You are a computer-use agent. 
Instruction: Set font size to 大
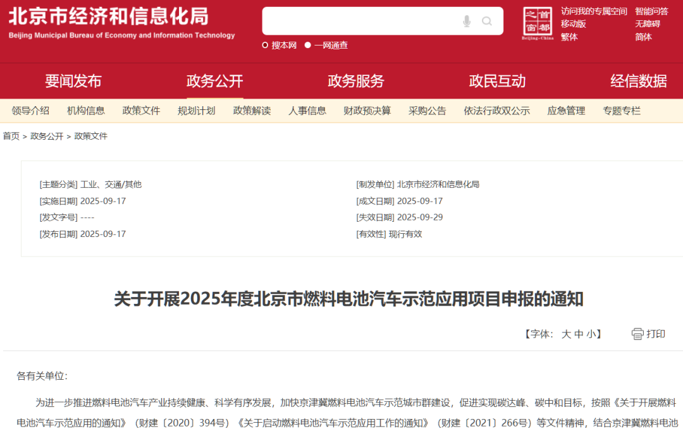[566, 334]
